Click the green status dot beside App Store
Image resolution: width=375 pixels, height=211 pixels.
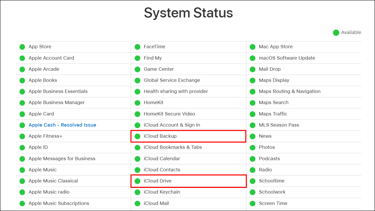pos(22,47)
